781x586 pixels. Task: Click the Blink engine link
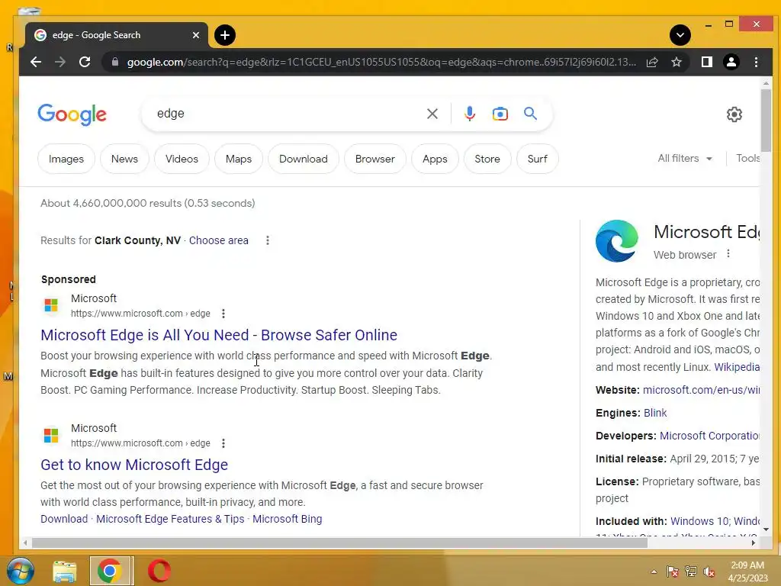pos(655,413)
